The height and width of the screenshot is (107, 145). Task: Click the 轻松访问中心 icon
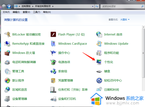(99, 80)
